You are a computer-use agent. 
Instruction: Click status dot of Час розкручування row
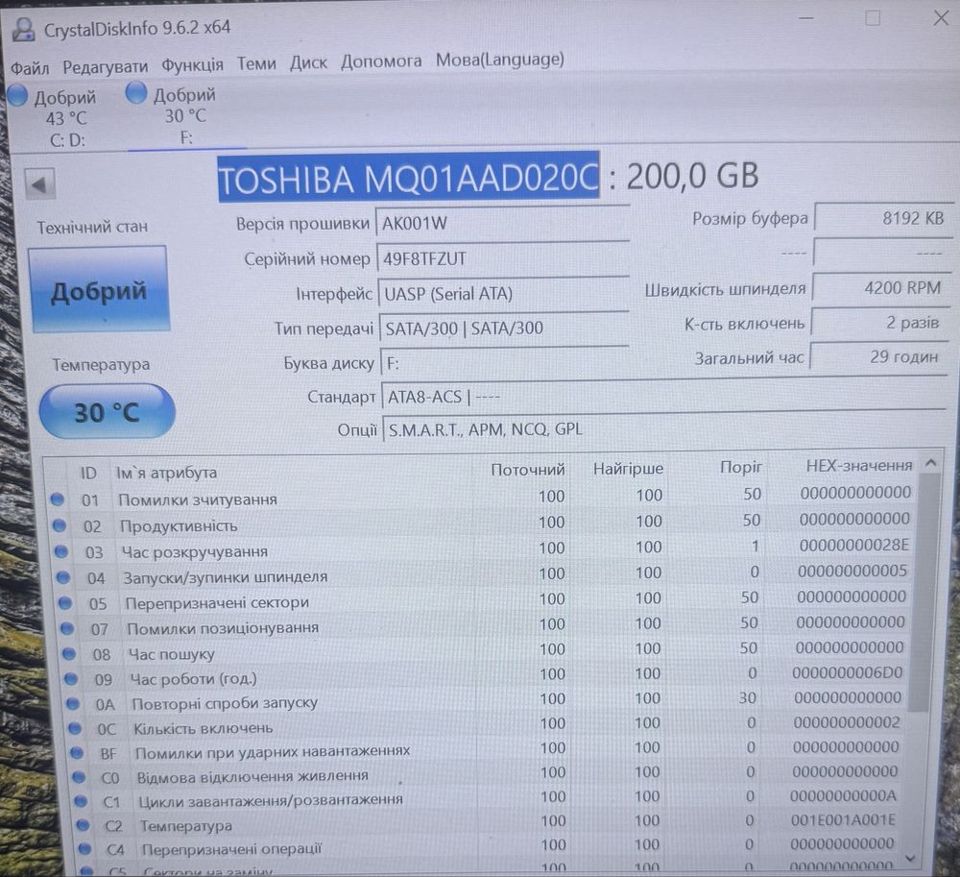(61, 551)
